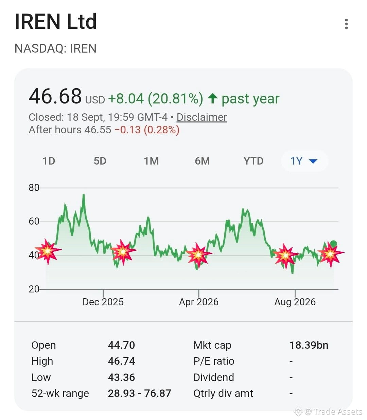Expand the 1Y range dropdown arrow
The image size is (367, 420).
point(313,161)
